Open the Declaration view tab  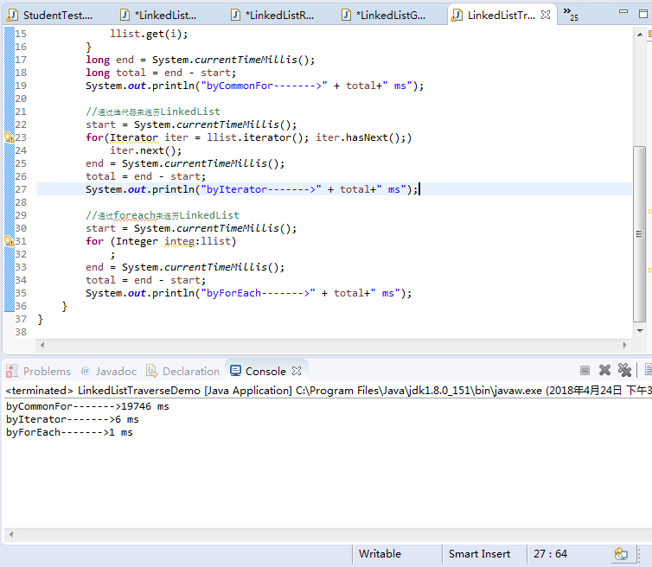[183, 371]
